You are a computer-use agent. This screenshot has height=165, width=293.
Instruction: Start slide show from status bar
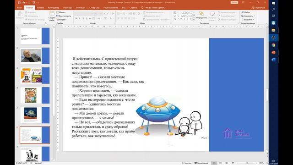click(233, 163)
